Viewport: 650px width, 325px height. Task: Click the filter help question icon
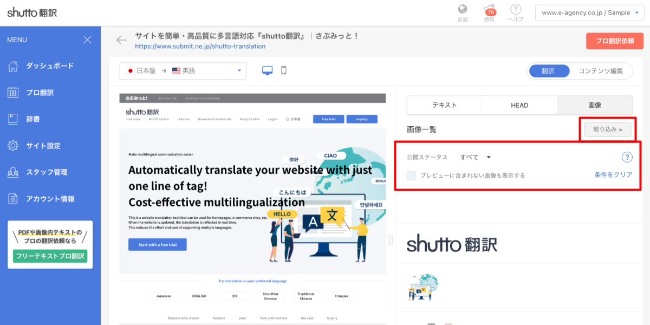pos(627,158)
